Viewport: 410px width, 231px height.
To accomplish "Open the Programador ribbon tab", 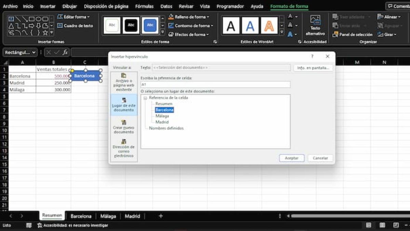I will tap(230, 6).
